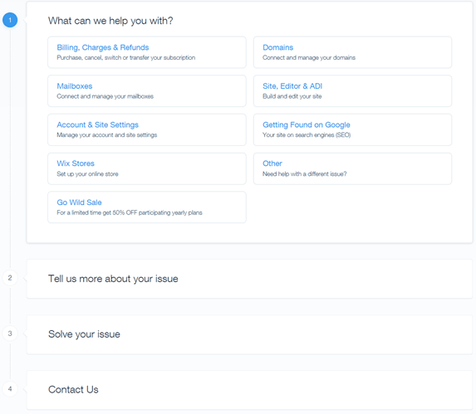Click 'Connect and manage your domains' description
476x414 pixels.
point(309,57)
